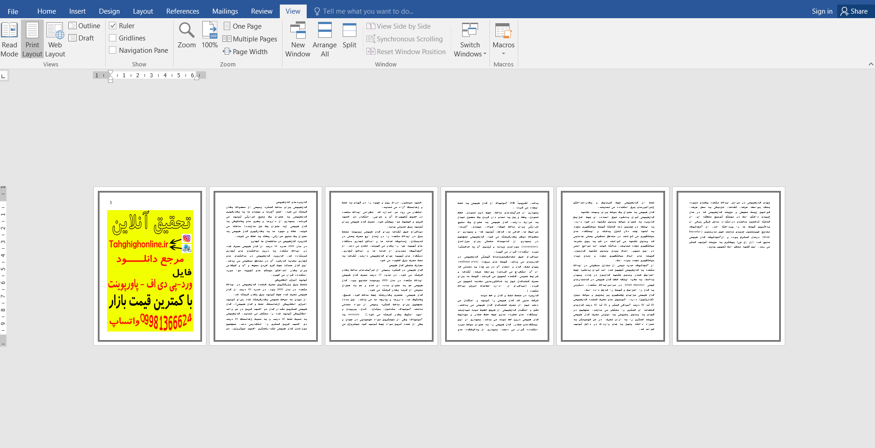875x448 pixels.
Task: Collapse the ribbon with the chevron
Action: [x=871, y=64]
